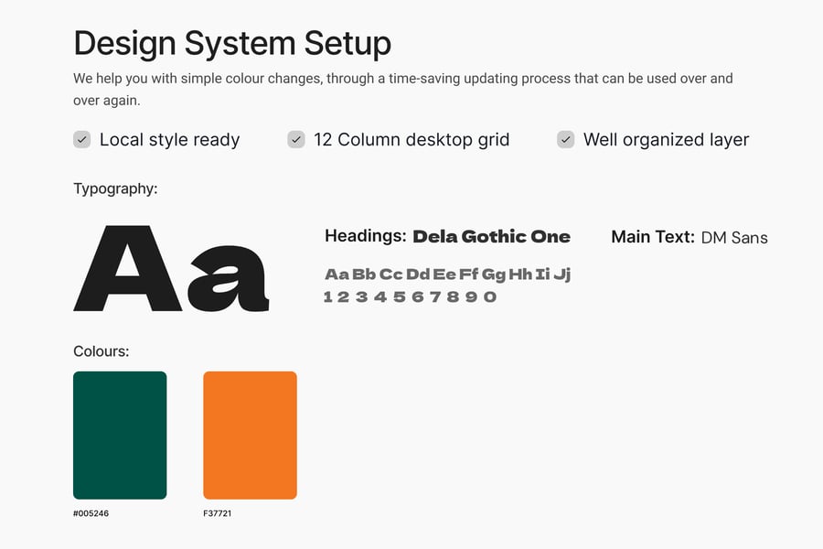Click the #005246 hex code label
Screen dimensions: 823x549
tap(91, 513)
